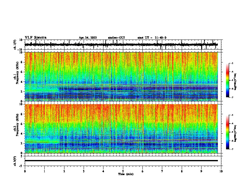Click the ch.1 spectrogram color scale bar
The height and width of the screenshot is (192, 249).
click(227, 80)
